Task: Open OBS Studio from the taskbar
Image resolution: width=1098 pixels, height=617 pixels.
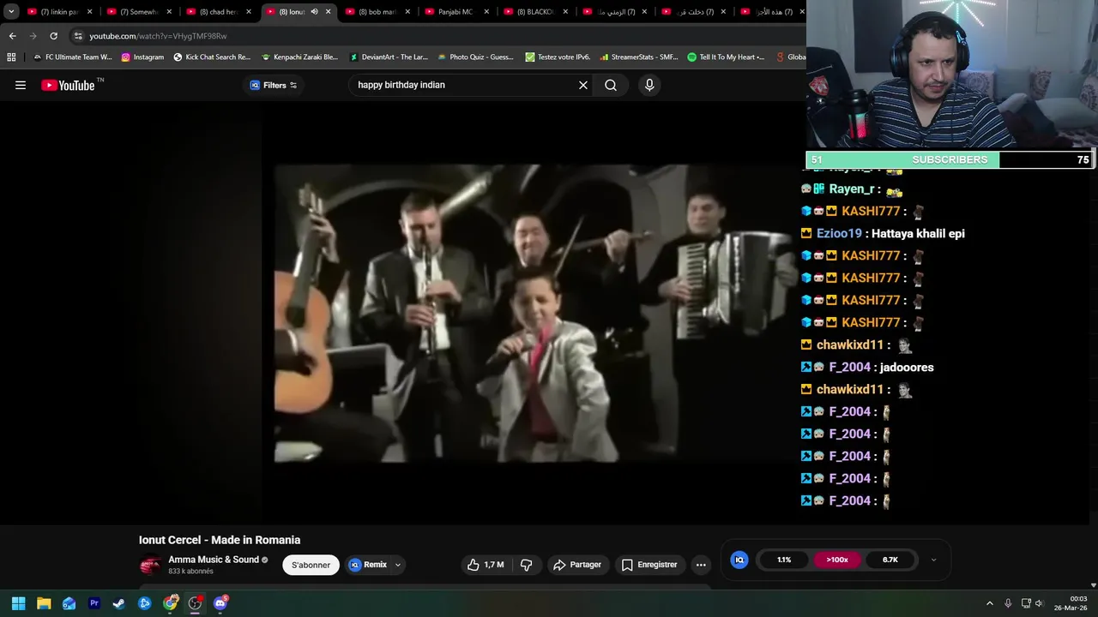Action: [195, 603]
